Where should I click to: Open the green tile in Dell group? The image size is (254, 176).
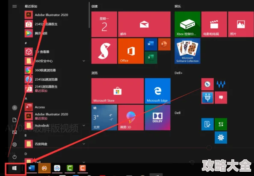click(221, 124)
